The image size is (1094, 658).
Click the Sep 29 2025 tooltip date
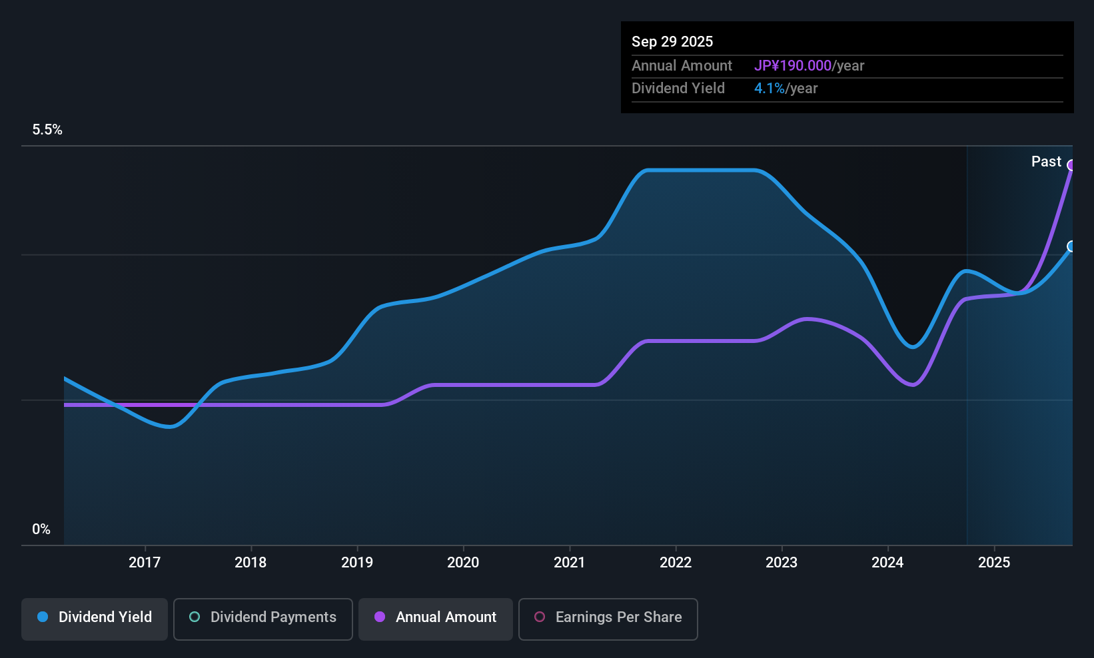point(672,41)
